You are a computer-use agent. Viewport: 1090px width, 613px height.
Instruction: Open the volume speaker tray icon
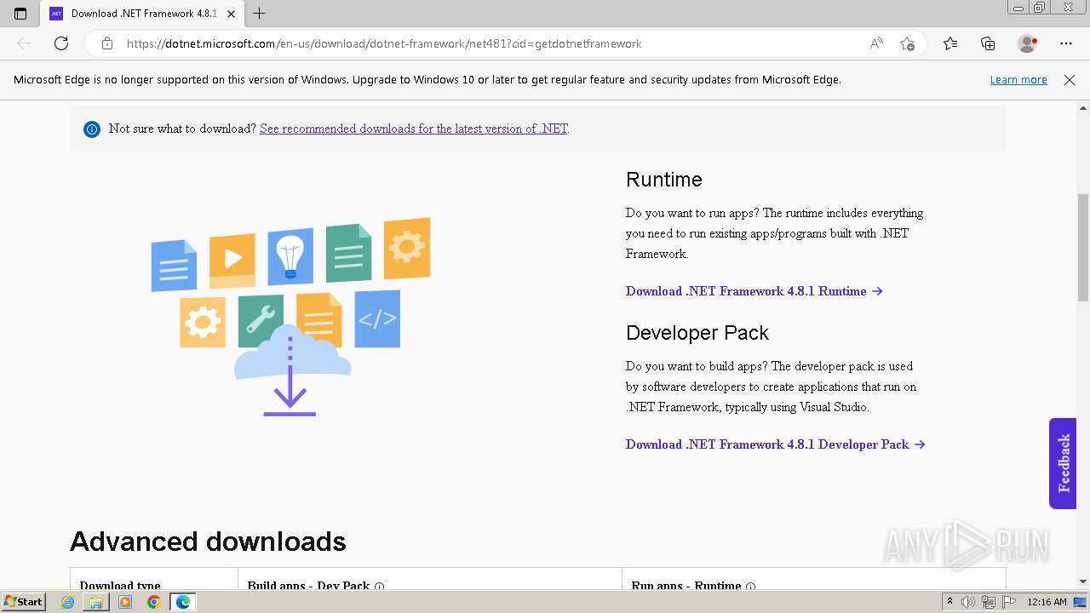[x=968, y=602]
